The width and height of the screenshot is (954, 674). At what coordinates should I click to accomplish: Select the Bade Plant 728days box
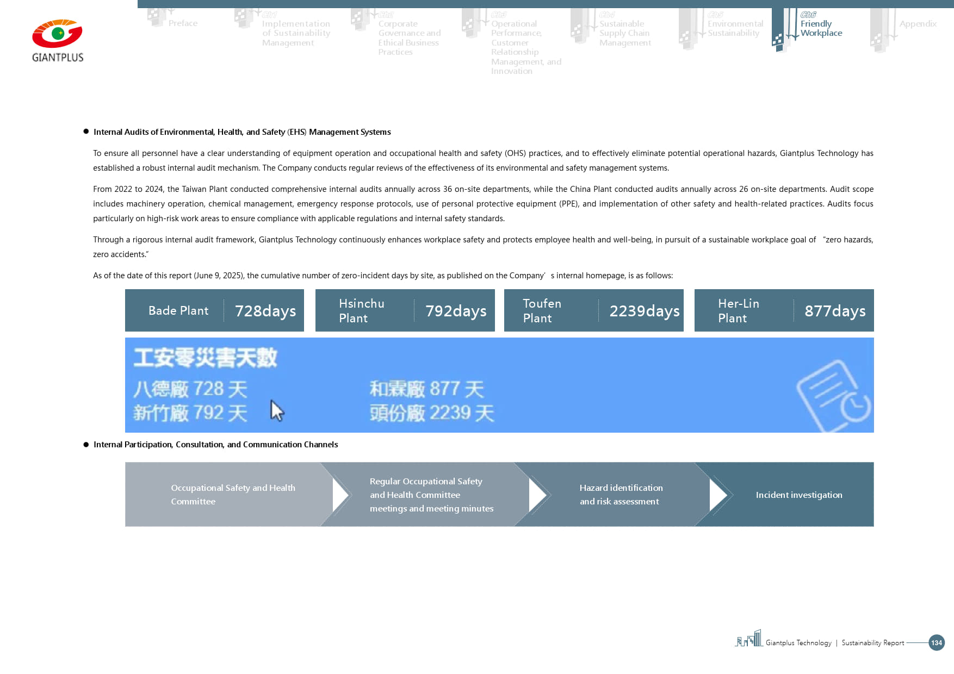[214, 310]
